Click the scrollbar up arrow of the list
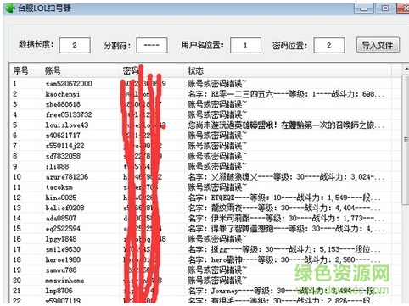The height and width of the screenshot is (306, 409). [406, 69]
